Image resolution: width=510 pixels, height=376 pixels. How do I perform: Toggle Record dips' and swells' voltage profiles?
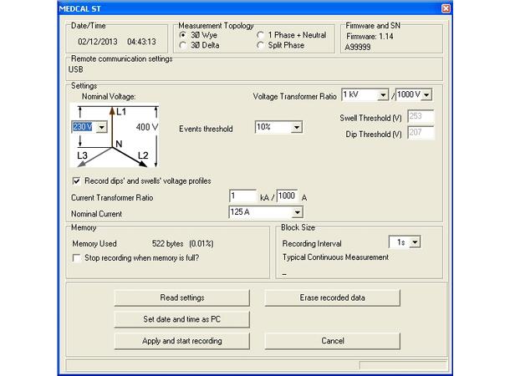tap(76, 181)
